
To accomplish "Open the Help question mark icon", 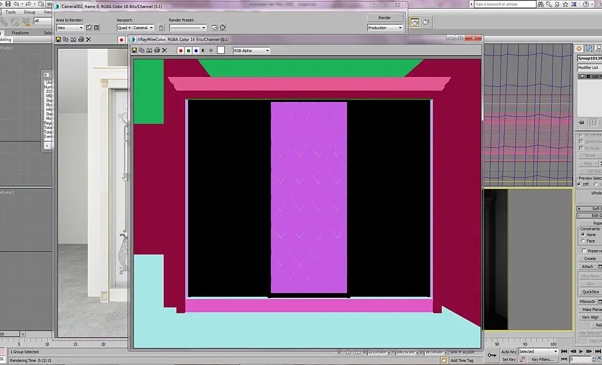I will coord(586,4).
